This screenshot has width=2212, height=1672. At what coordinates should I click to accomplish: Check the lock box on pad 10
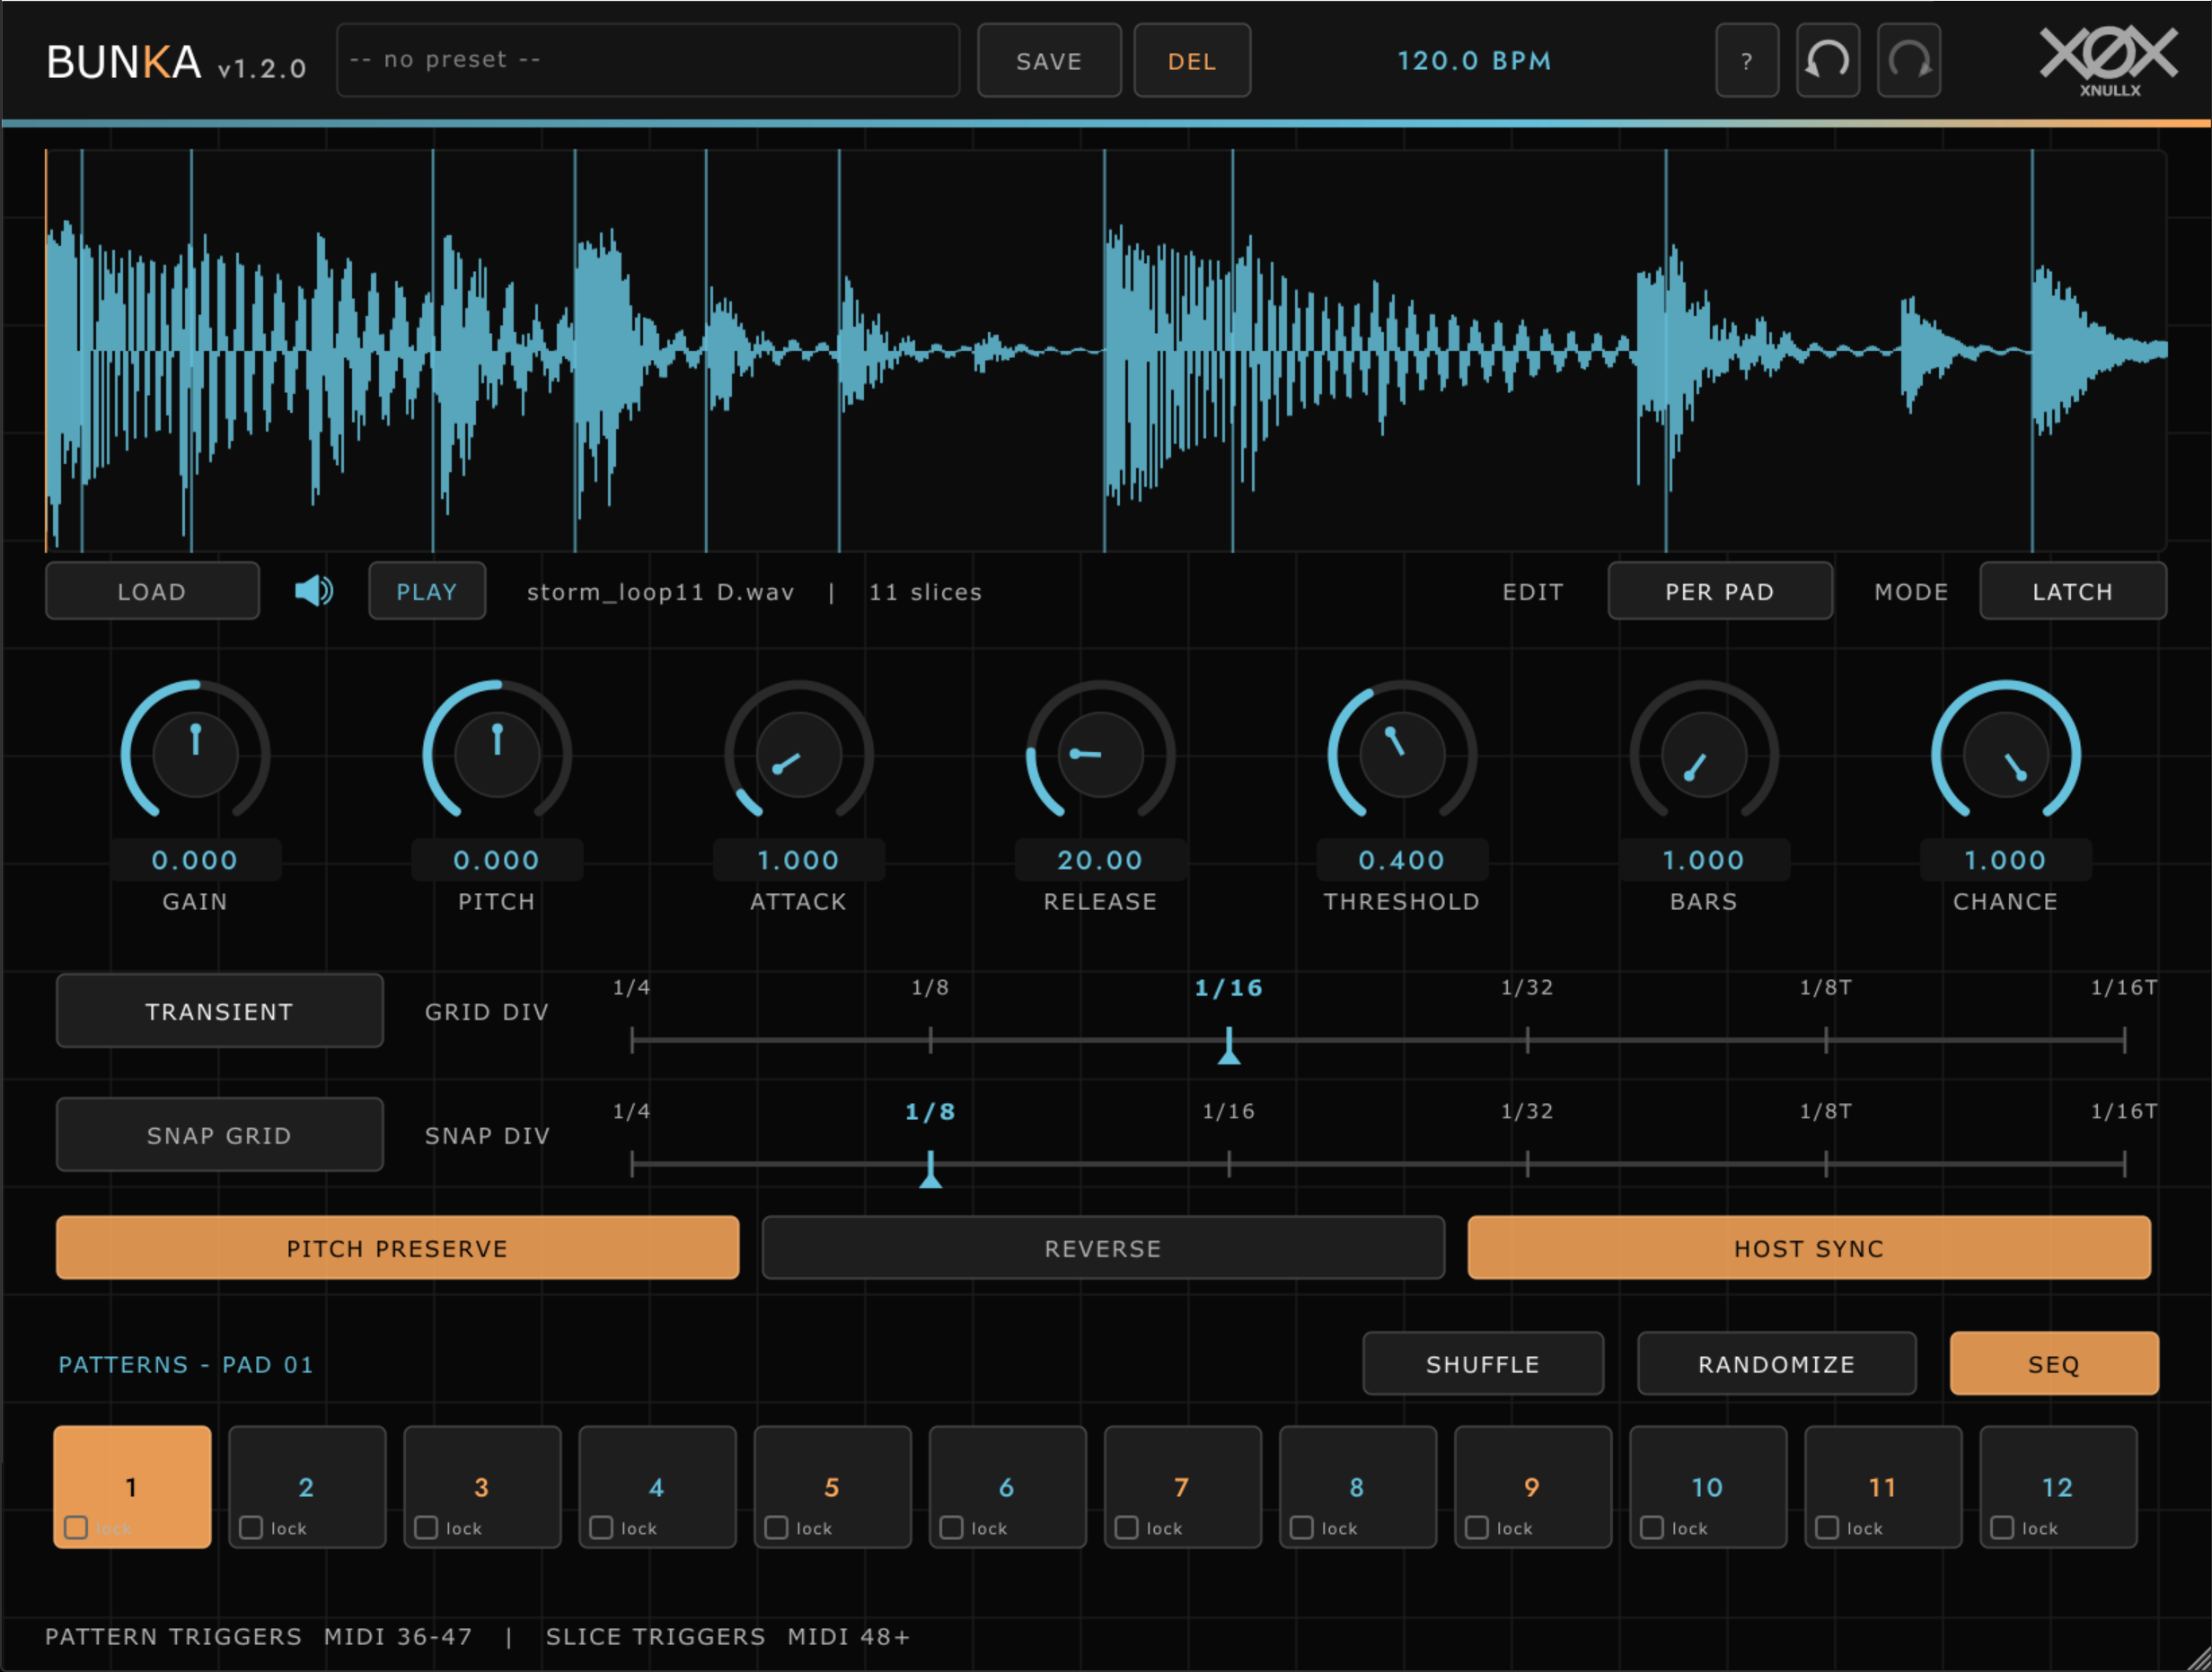pos(1652,1528)
